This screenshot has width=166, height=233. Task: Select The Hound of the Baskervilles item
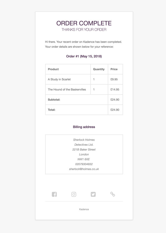[67, 89]
